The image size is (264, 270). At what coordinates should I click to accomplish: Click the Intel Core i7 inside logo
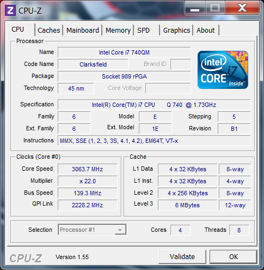click(x=223, y=70)
